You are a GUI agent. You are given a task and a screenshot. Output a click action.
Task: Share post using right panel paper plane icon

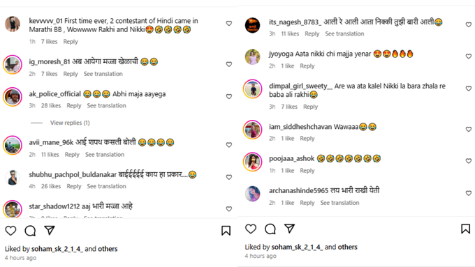pos(289,229)
